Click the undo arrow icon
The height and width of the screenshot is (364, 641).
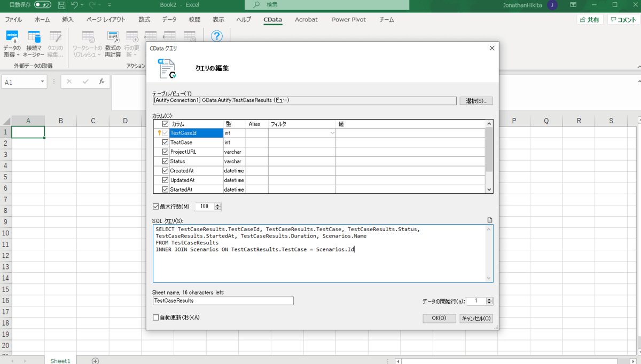coord(74,5)
